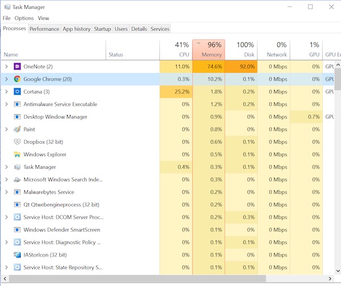Sort processes by the Name column
The height and width of the screenshot is (286, 341).
53,50
